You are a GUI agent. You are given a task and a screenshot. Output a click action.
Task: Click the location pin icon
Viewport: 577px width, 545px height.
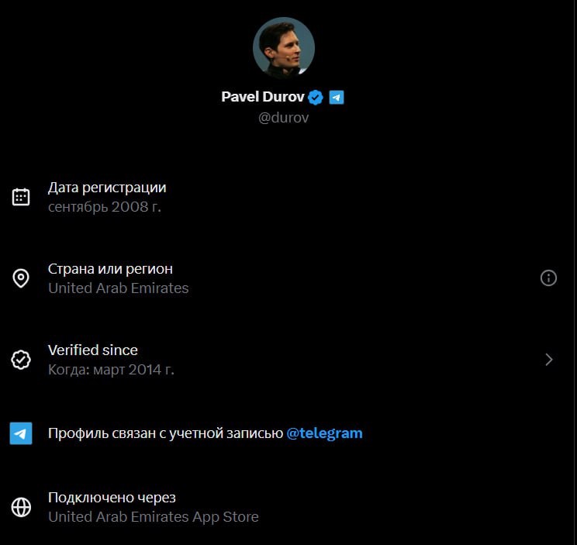pyautogui.click(x=21, y=278)
